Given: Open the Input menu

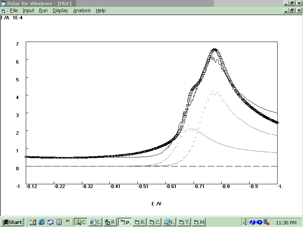Looking at the screenshot, I should click(x=28, y=11).
